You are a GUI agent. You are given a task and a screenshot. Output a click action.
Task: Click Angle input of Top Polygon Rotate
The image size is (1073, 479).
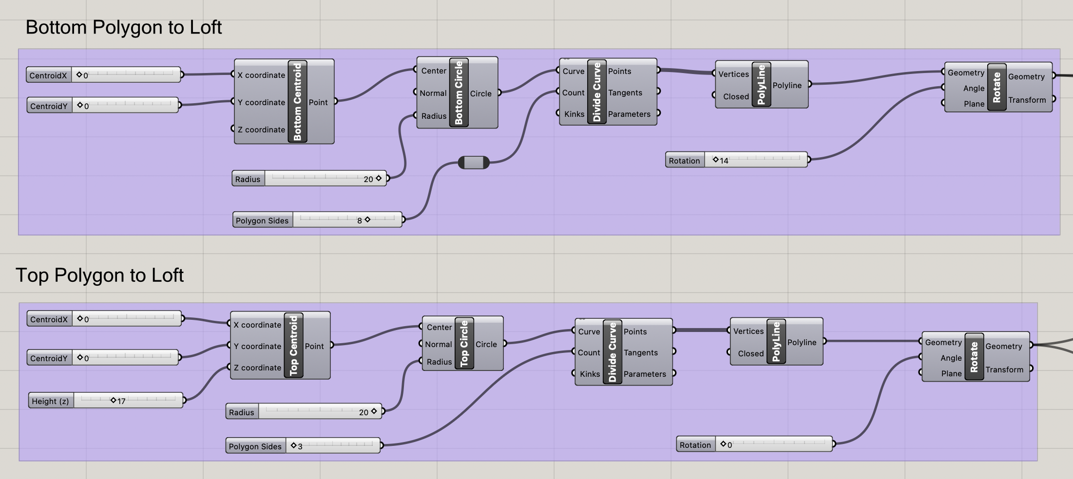point(951,358)
